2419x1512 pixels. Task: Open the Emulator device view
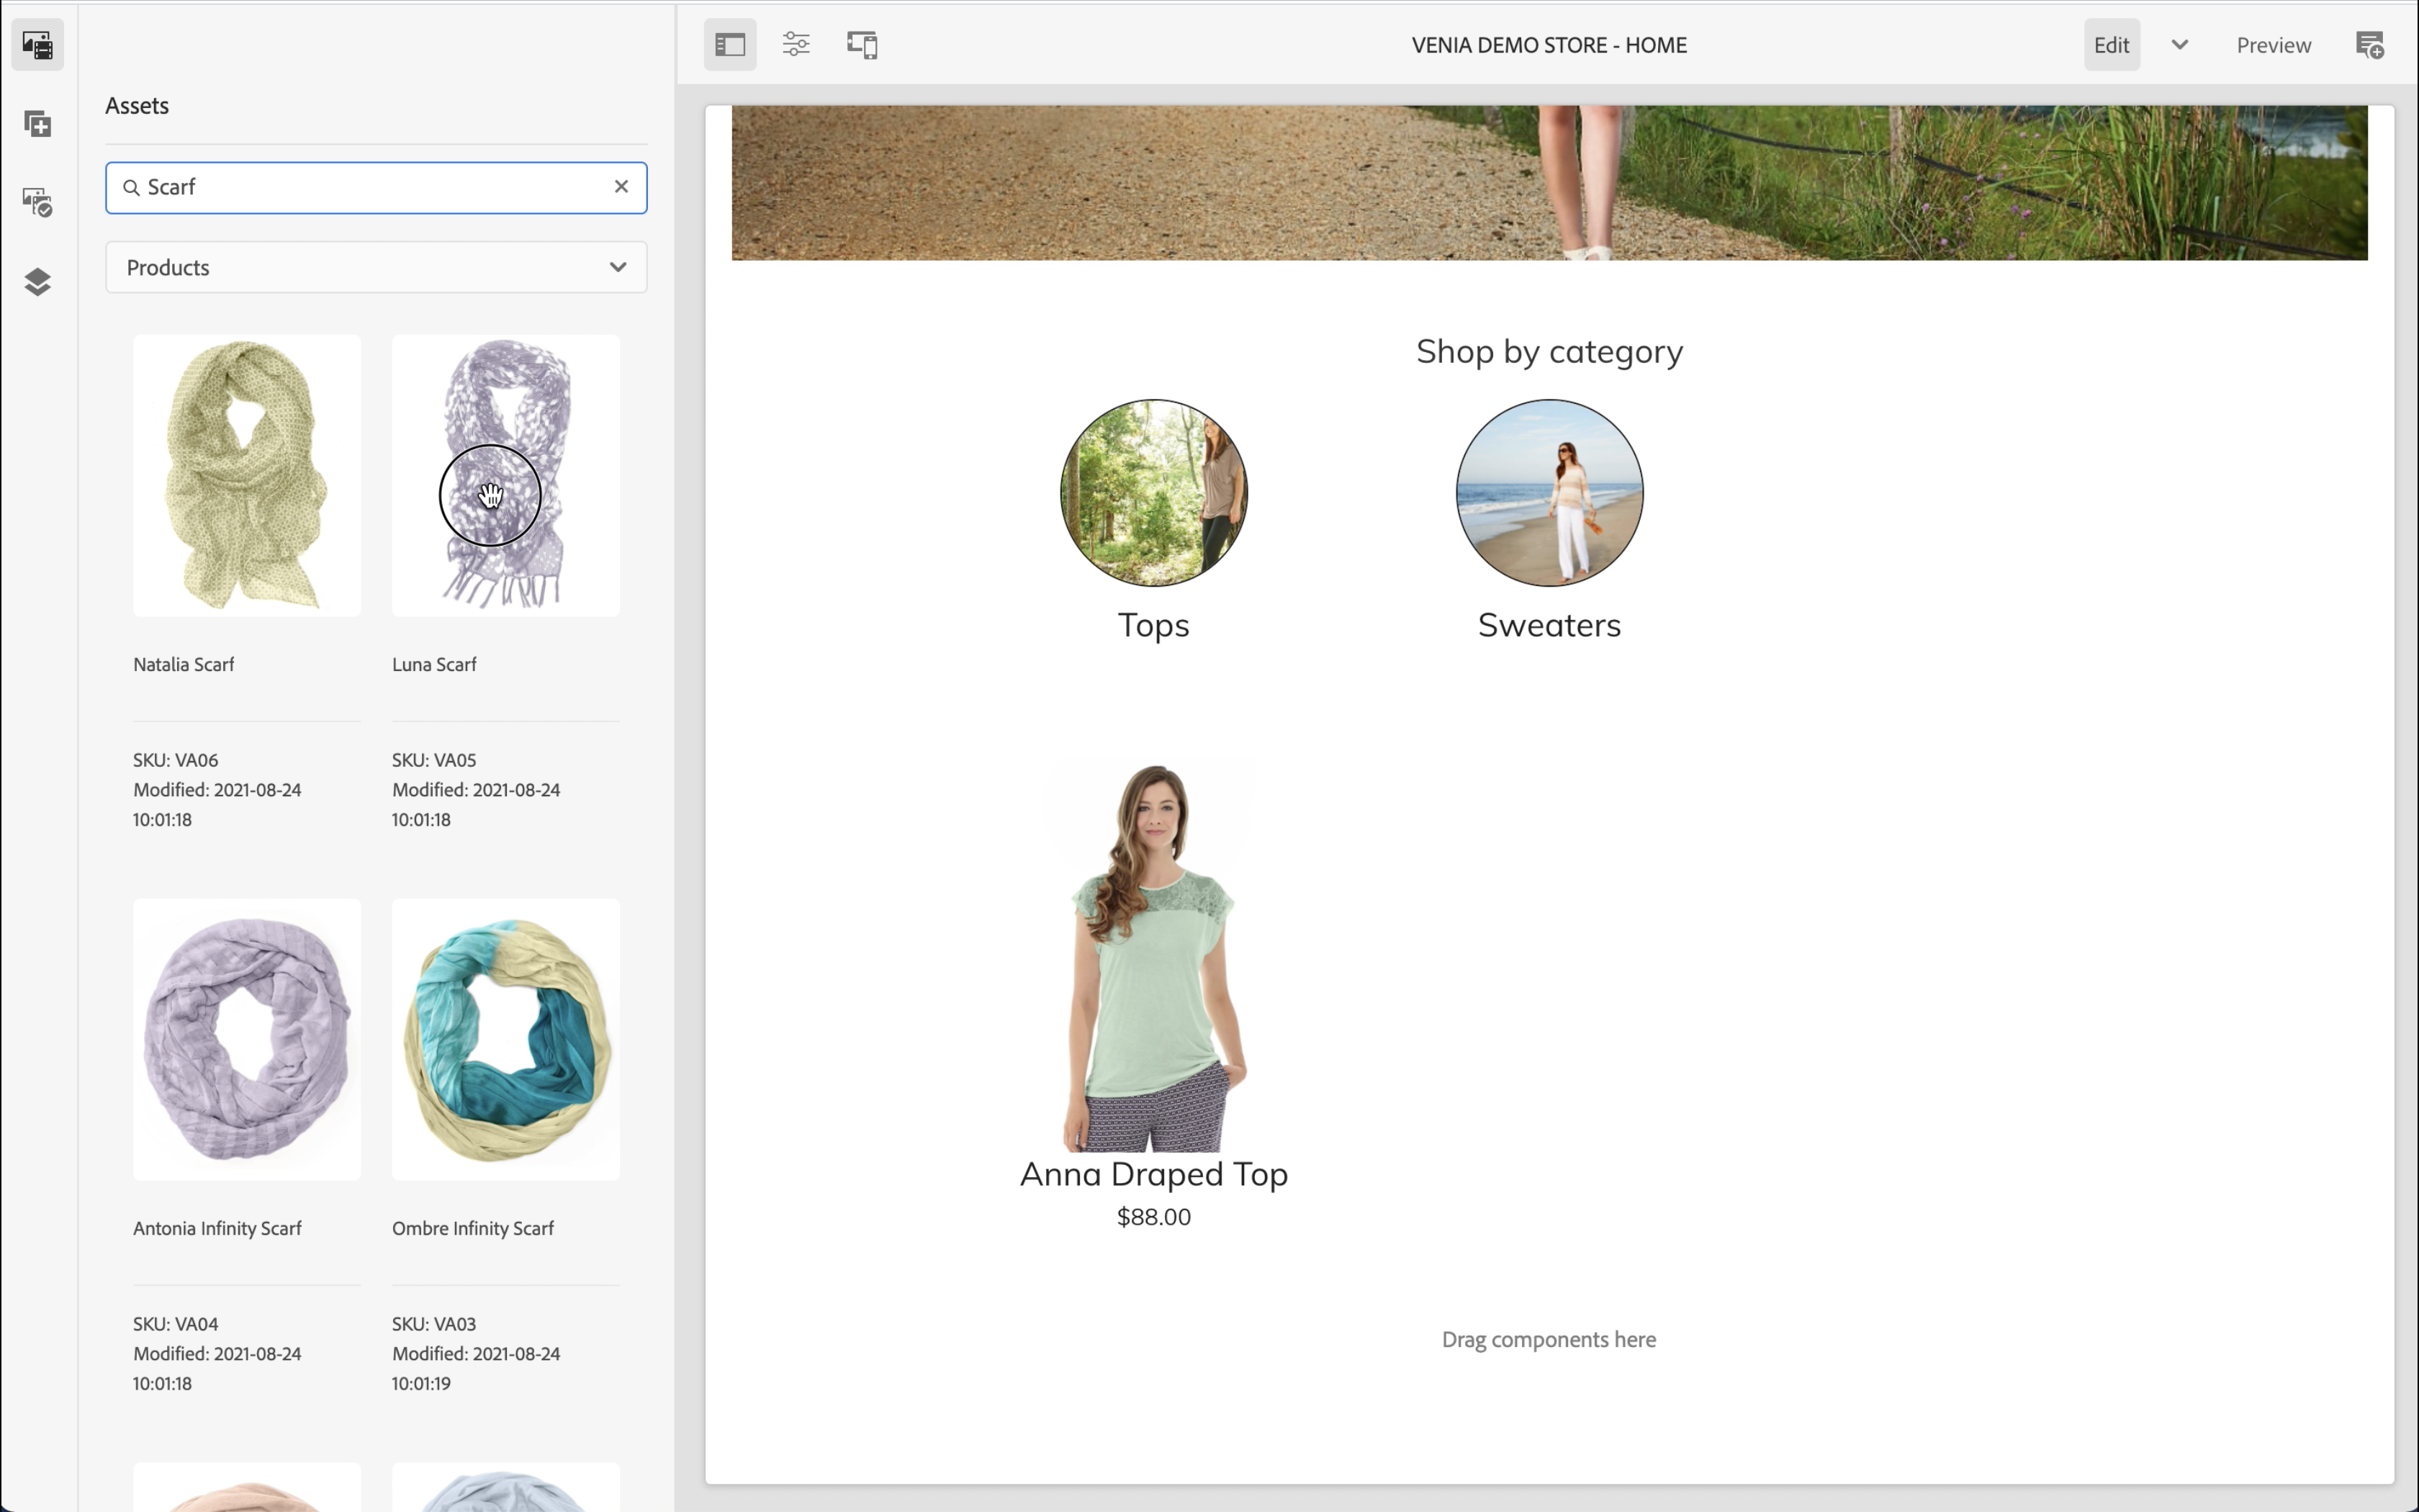tap(862, 45)
